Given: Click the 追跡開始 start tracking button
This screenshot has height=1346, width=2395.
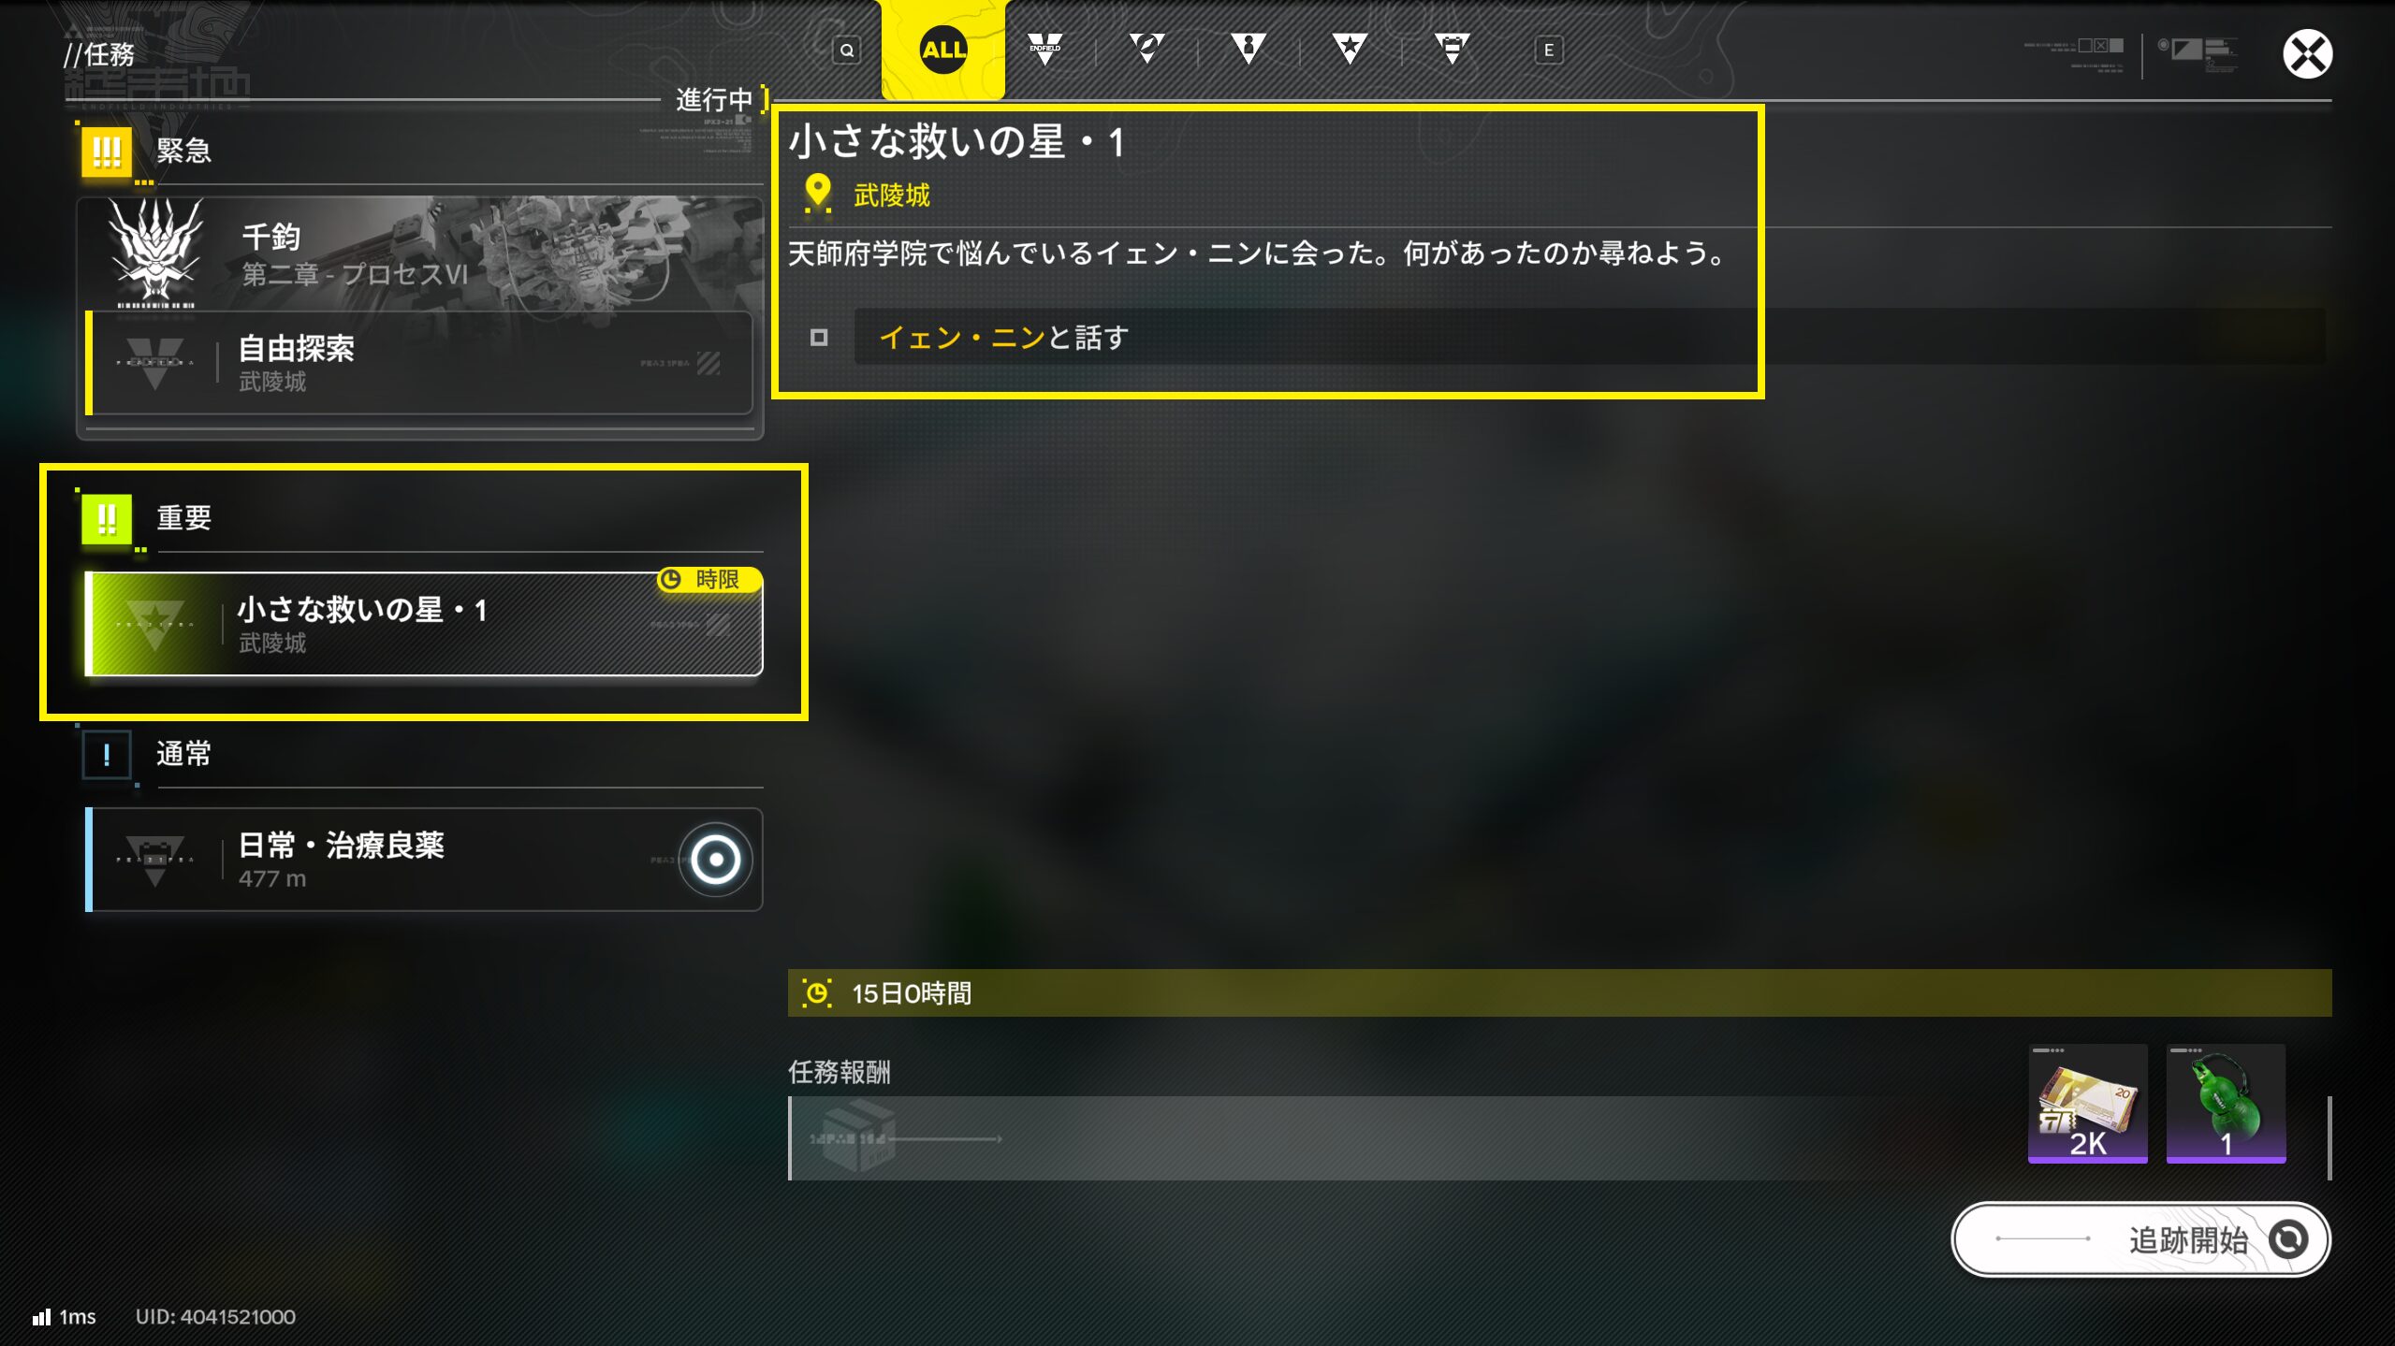Looking at the screenshot, I should [x=2140, y=1239].
